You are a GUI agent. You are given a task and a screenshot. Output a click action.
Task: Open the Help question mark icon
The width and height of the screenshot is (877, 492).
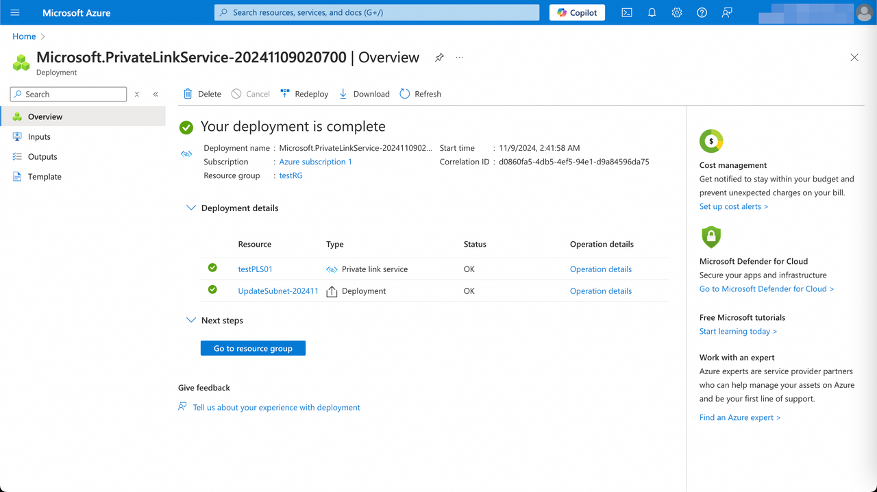pos(702,12)
